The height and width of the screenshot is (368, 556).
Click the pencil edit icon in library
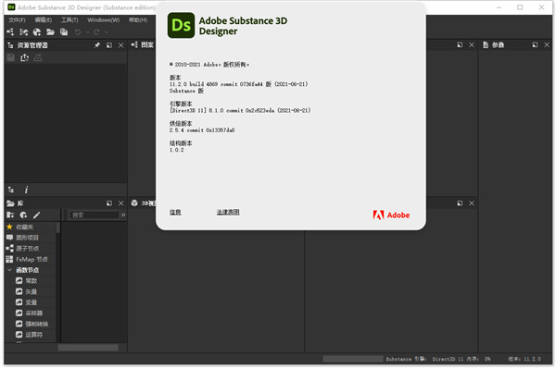pos(36,215)
